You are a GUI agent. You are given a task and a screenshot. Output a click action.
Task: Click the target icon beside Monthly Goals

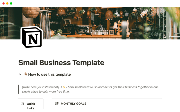tap(57, 104)
